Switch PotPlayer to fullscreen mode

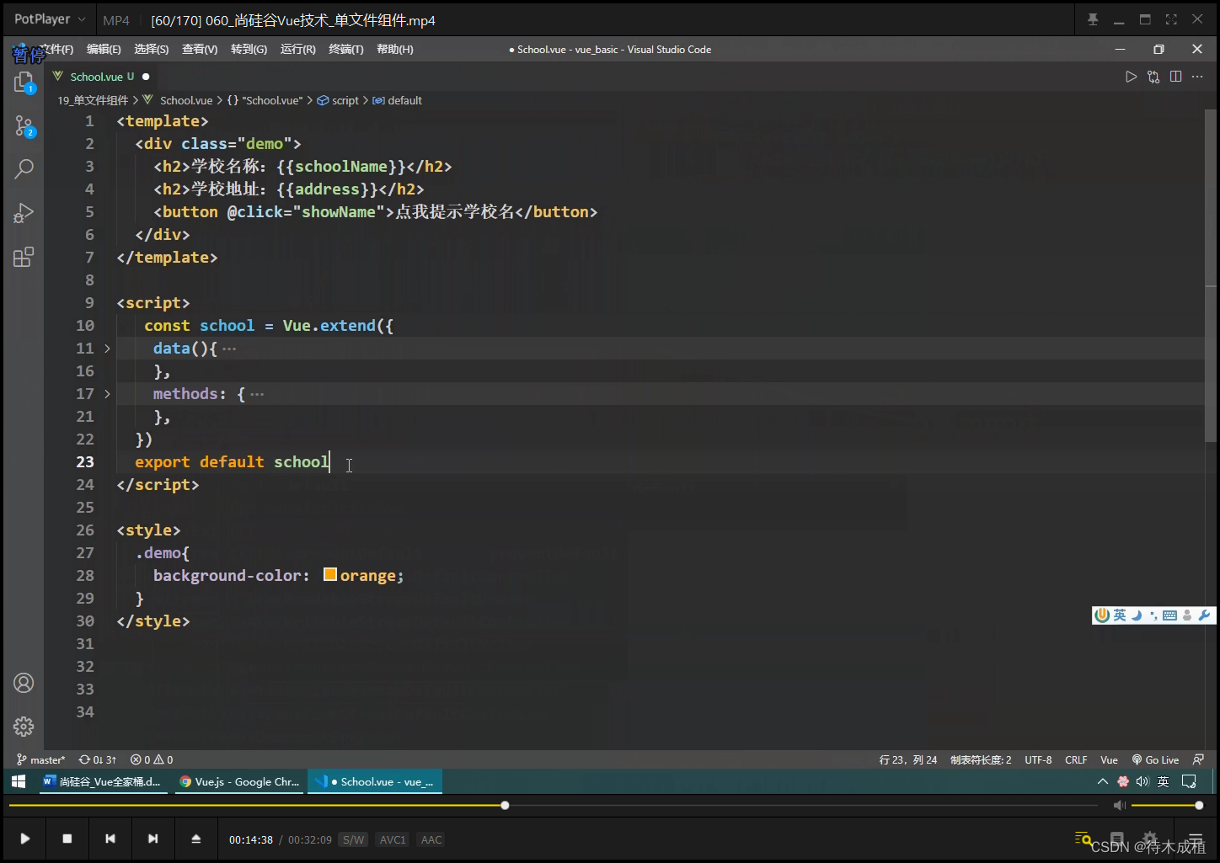[x=1171, y=19]
